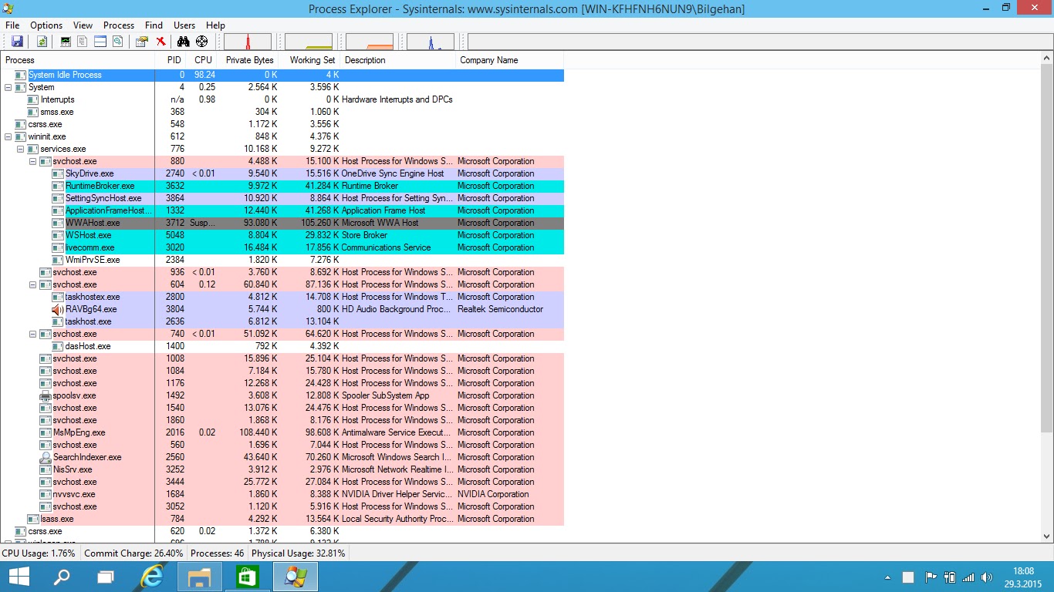Select the nvvsvc.exe process row
This screenshot has width=1054, height=592.
click(x=282, y=494)
